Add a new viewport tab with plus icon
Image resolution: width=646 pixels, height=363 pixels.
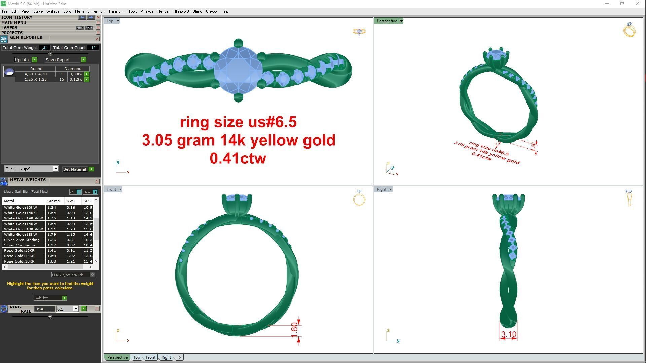[x=179, y=357]
